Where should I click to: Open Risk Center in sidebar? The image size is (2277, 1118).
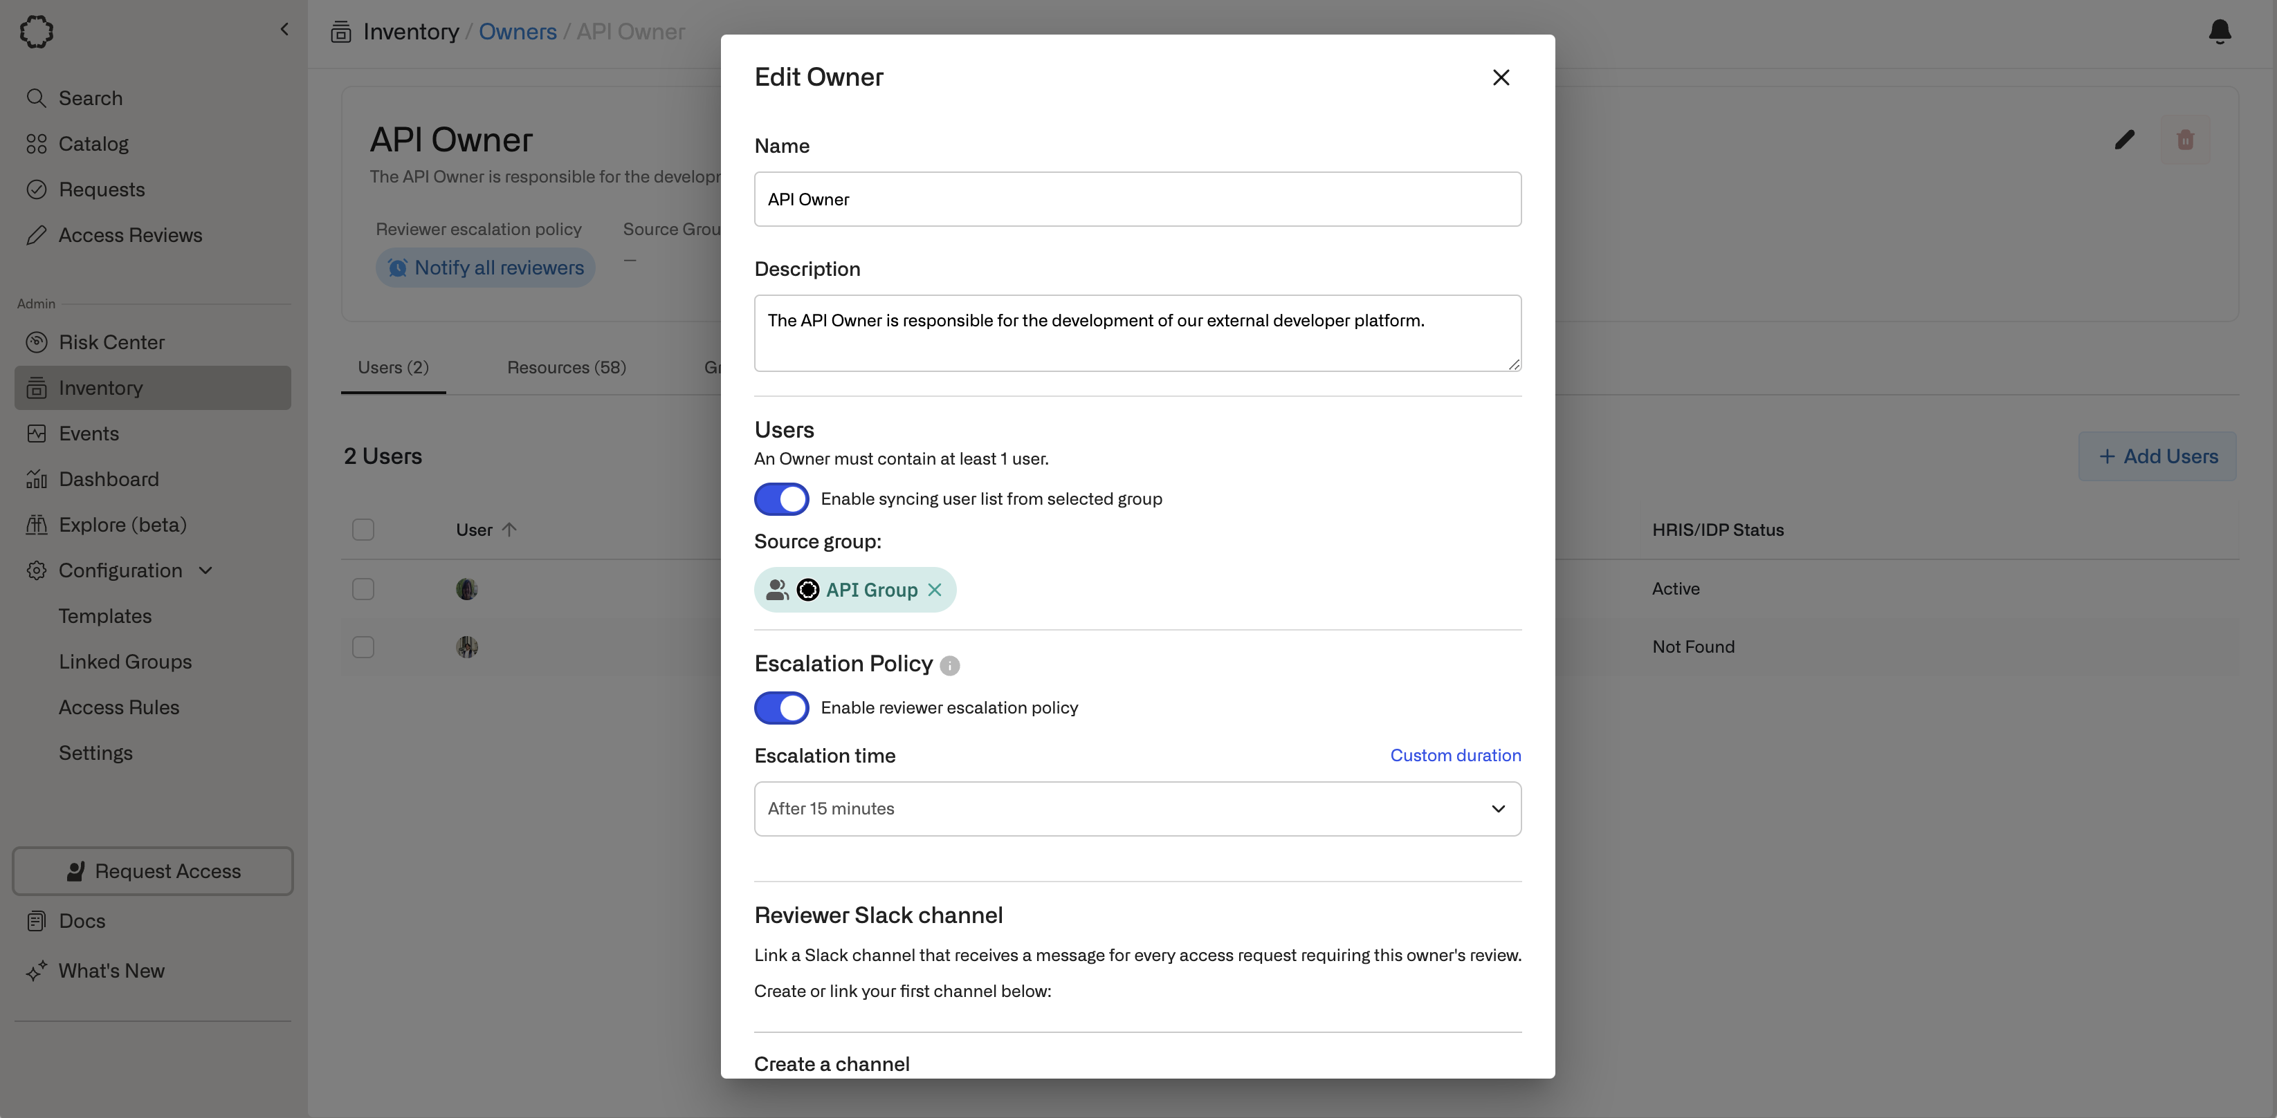[x=111, y=342]
